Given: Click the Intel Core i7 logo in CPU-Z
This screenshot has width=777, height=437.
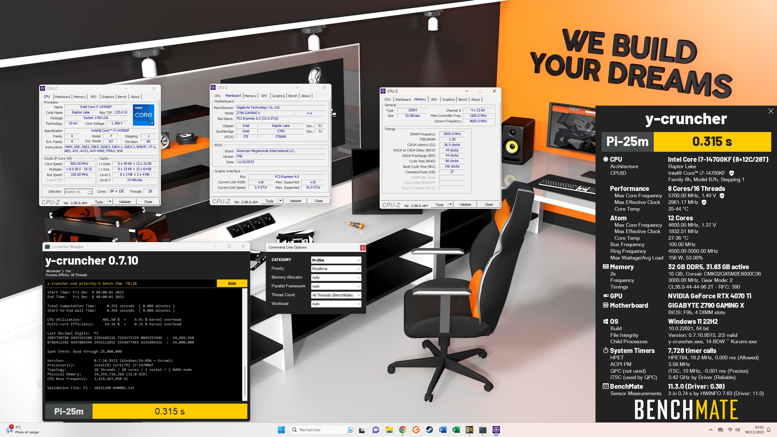Looking at the screenshot, I should click(x=144, y=115).
